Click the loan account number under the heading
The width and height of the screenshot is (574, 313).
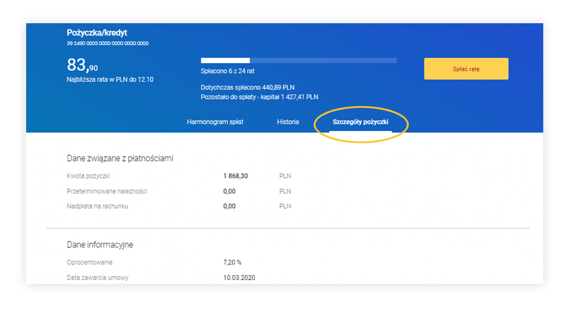tap(108, 43)
